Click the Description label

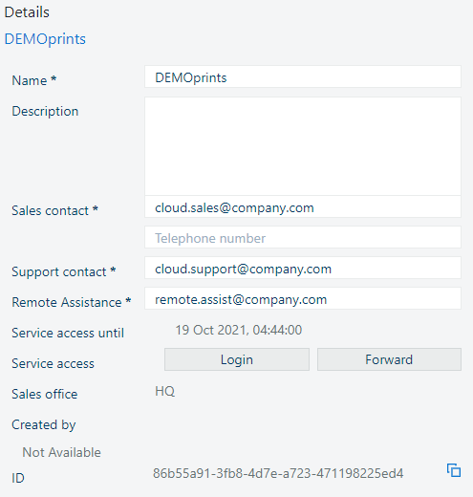(x=45, y=112)
